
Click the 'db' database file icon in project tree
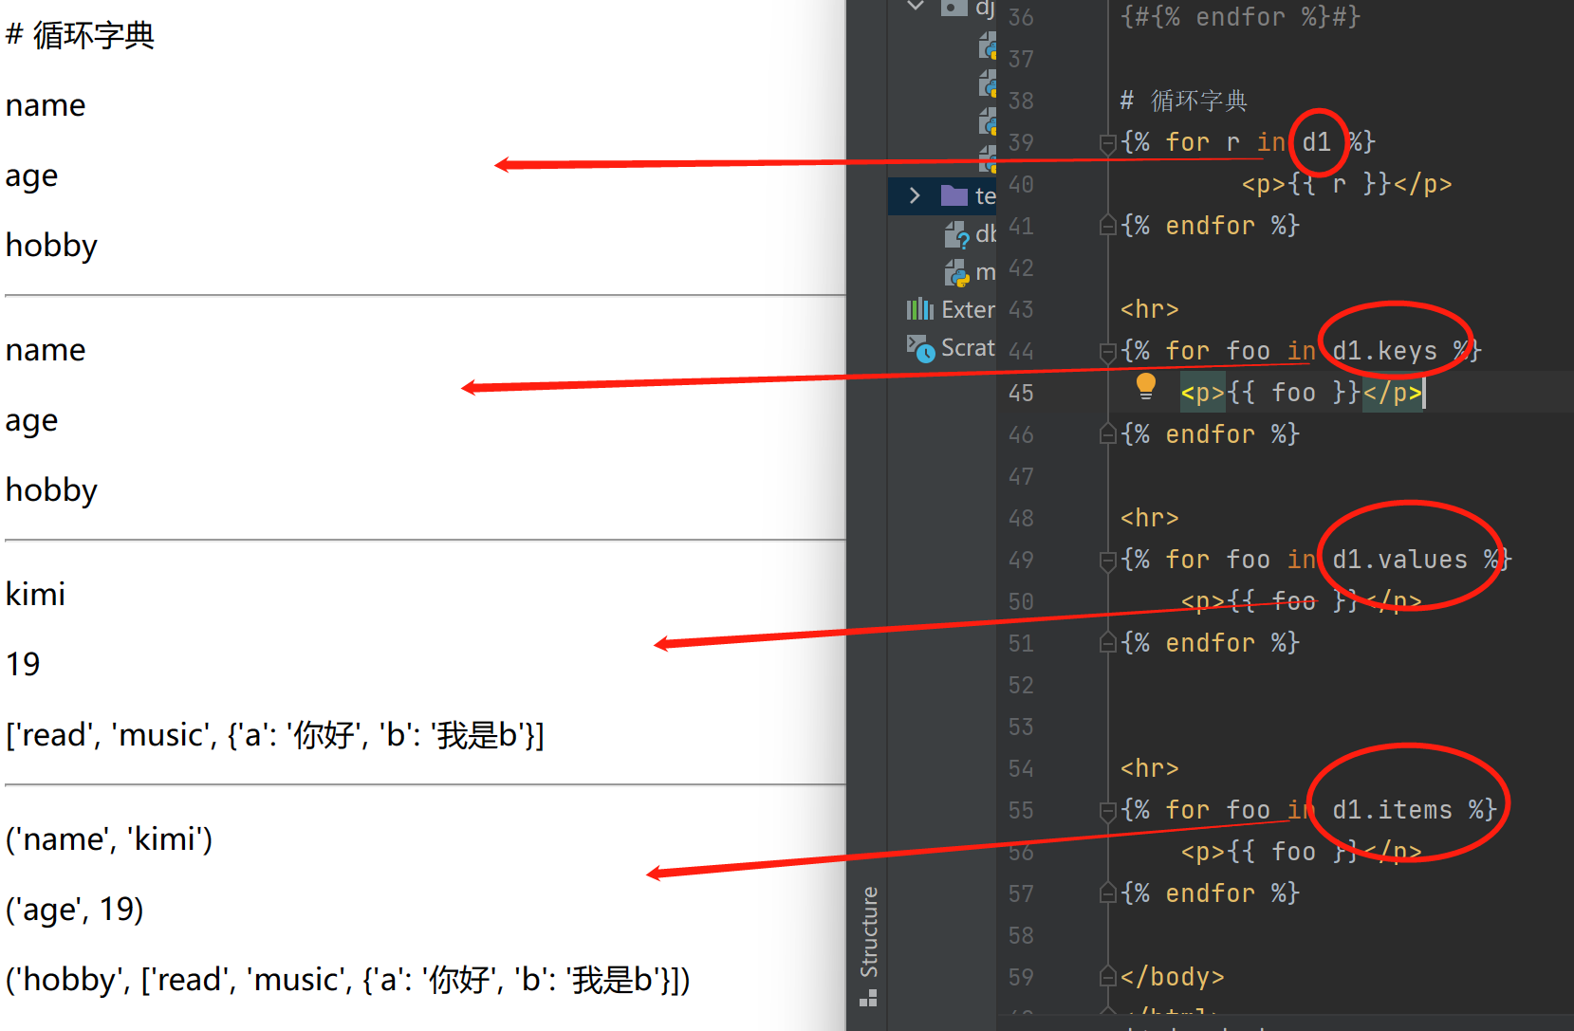pyautogui.click(x=957, y=234)
